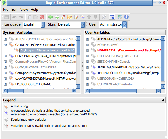Expand the FP_NO_HOST_CHECK tree node

tap(5, 84)
